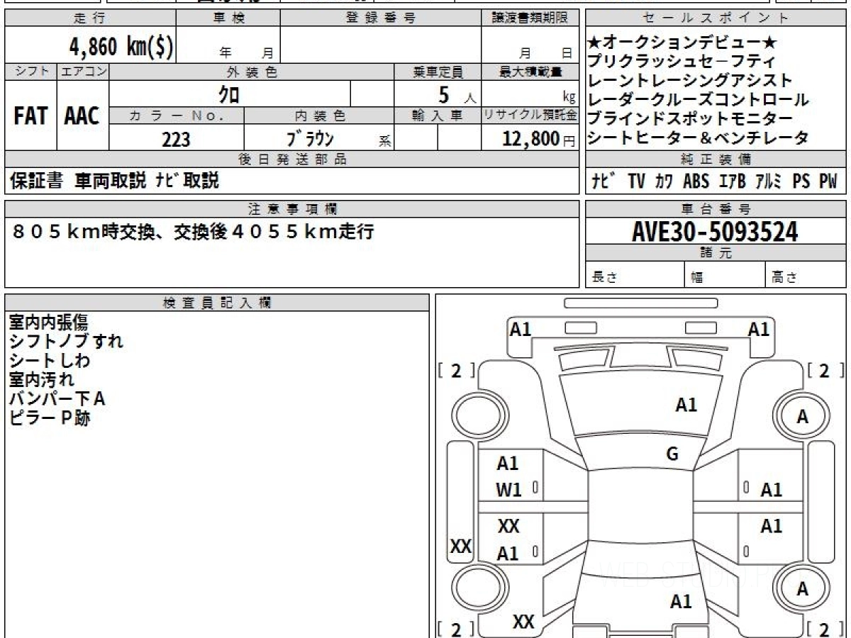Click the 輸入車 label
The image size is (851, 638).
(438, 116)
